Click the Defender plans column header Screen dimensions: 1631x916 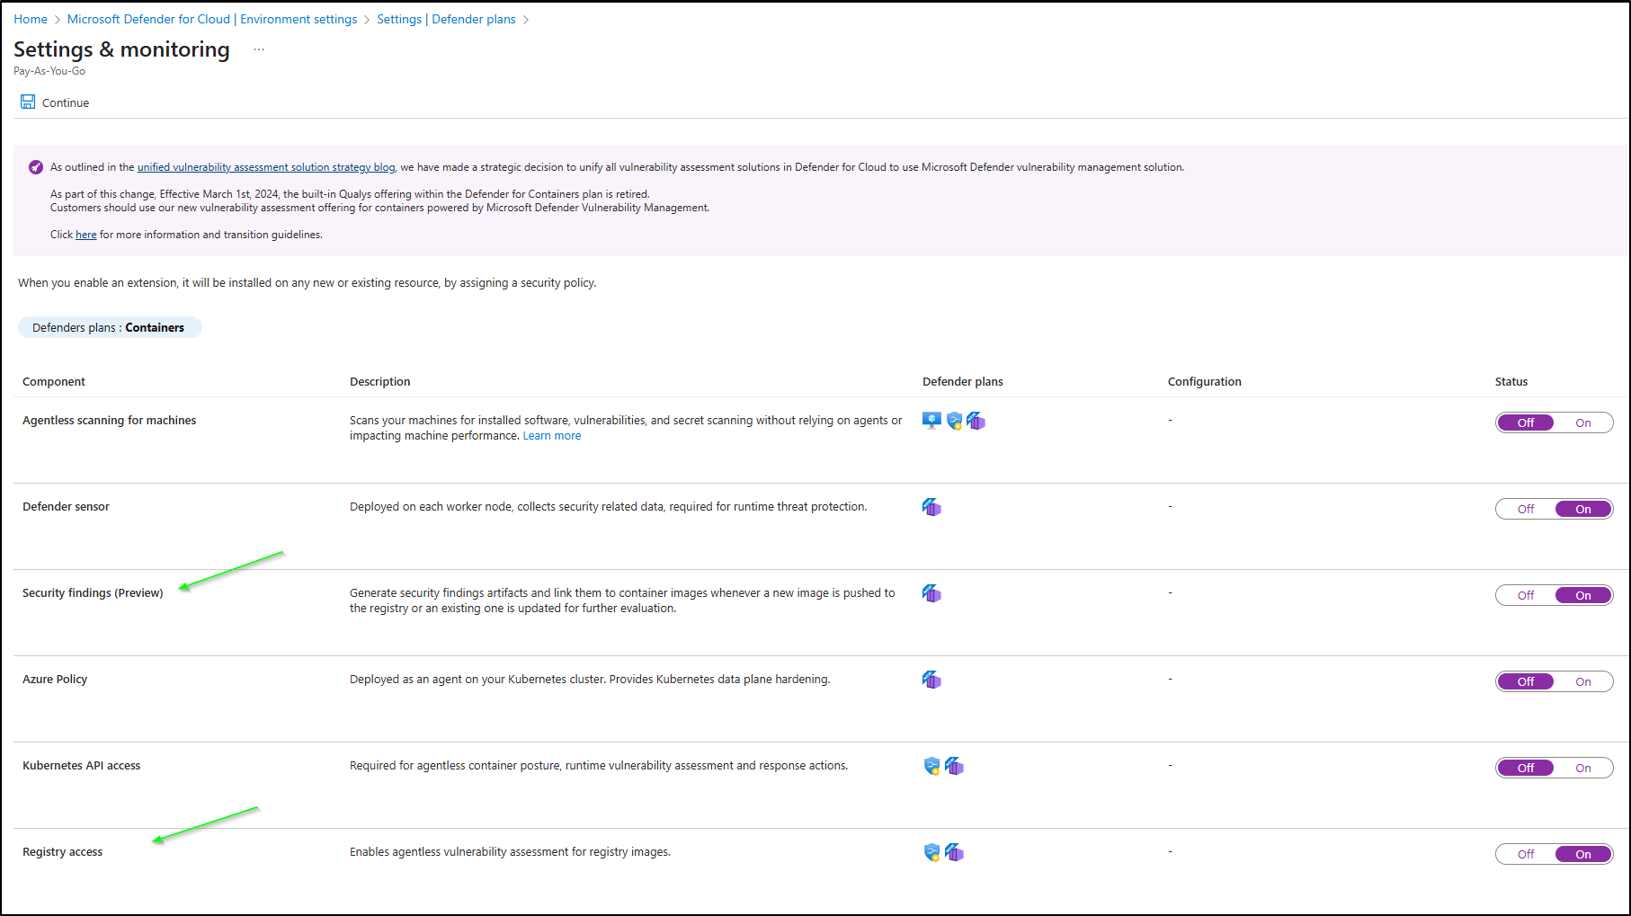pyautogui.click(x=963, y=381)
